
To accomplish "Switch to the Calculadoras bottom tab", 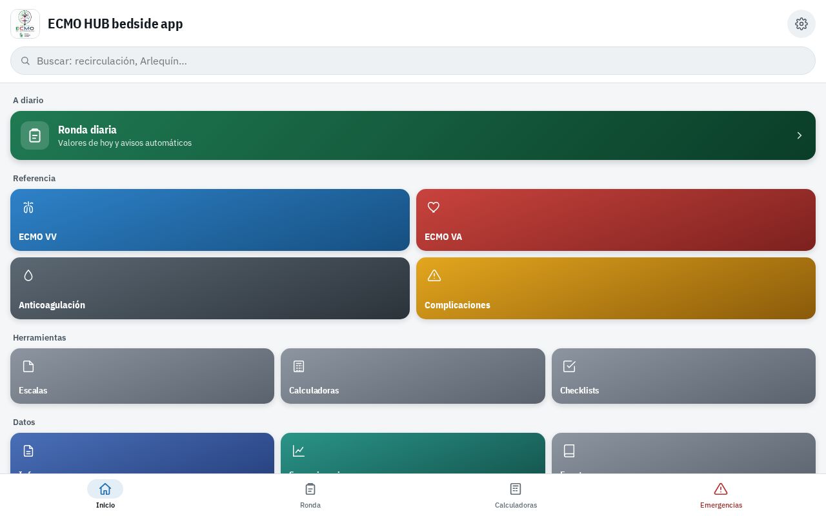I will [x=516, y=495].
